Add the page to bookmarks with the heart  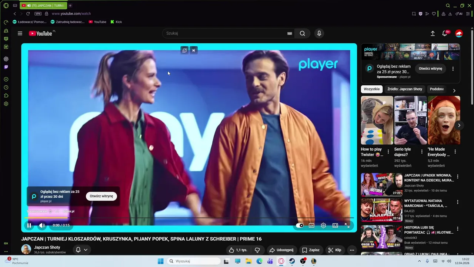pyautogui.click(x=434, y=14)
